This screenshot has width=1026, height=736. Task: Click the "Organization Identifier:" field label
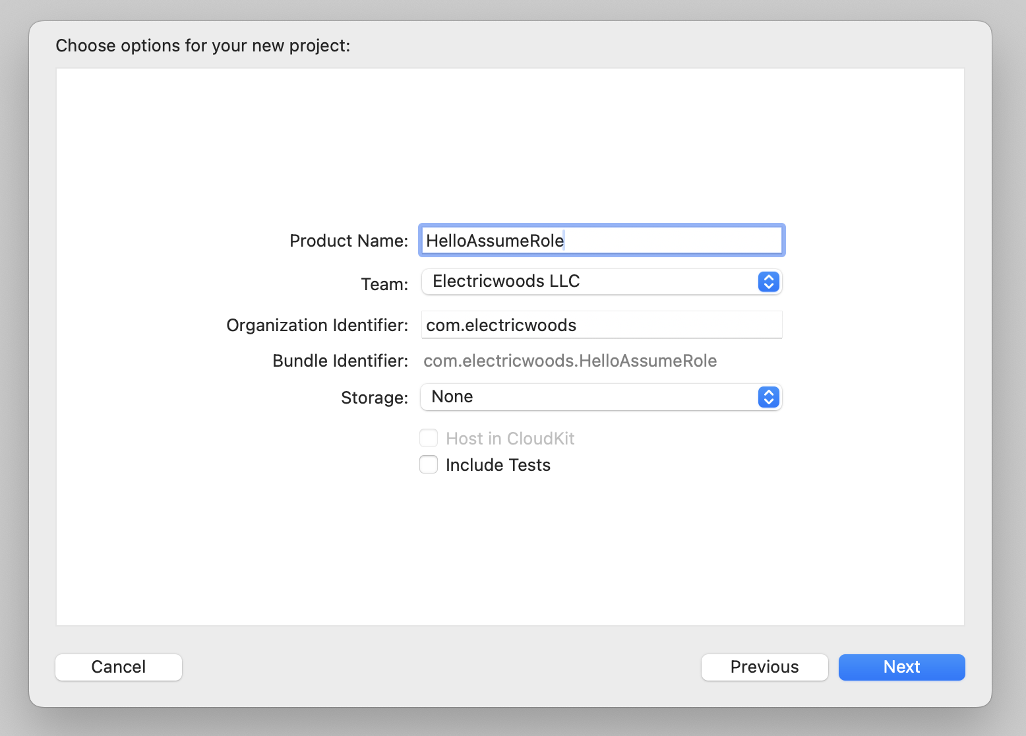[x=317, y=325]
